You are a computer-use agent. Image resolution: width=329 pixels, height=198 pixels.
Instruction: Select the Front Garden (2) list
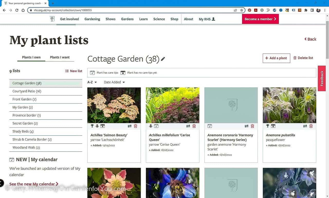[46, 99]
